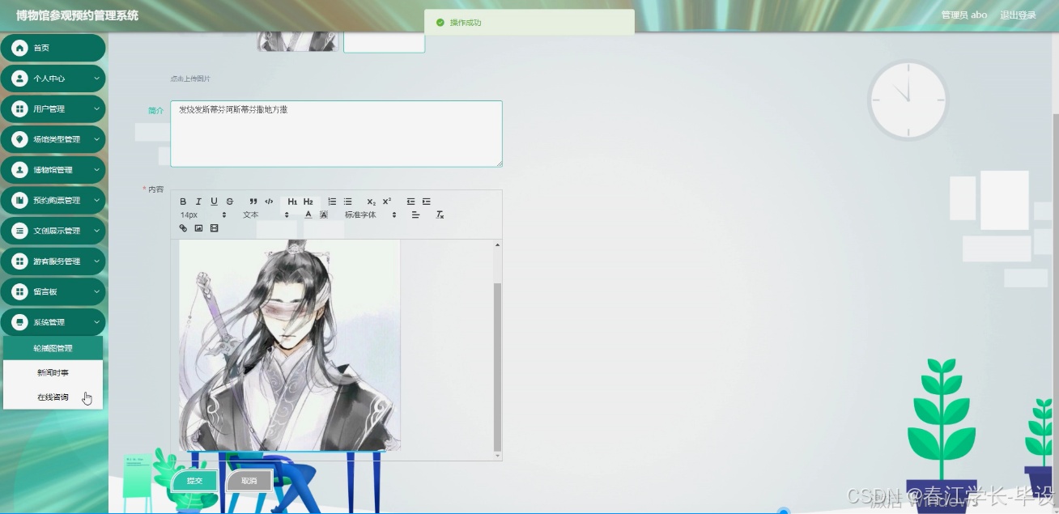Click the editor scrollbar up arrow
The height and width of the screenshot is (514, 1059).
click(498, 244)
